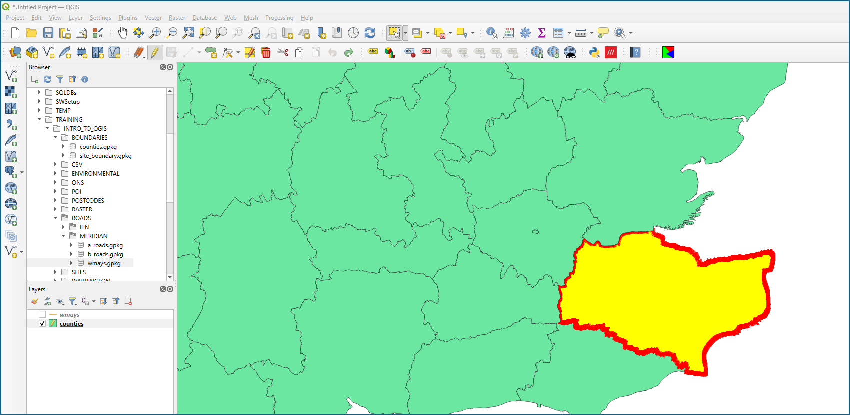The height and width of the screenshot is (415, 850).
Task: Open the Python console icon
Action: (x=594, y=52)
